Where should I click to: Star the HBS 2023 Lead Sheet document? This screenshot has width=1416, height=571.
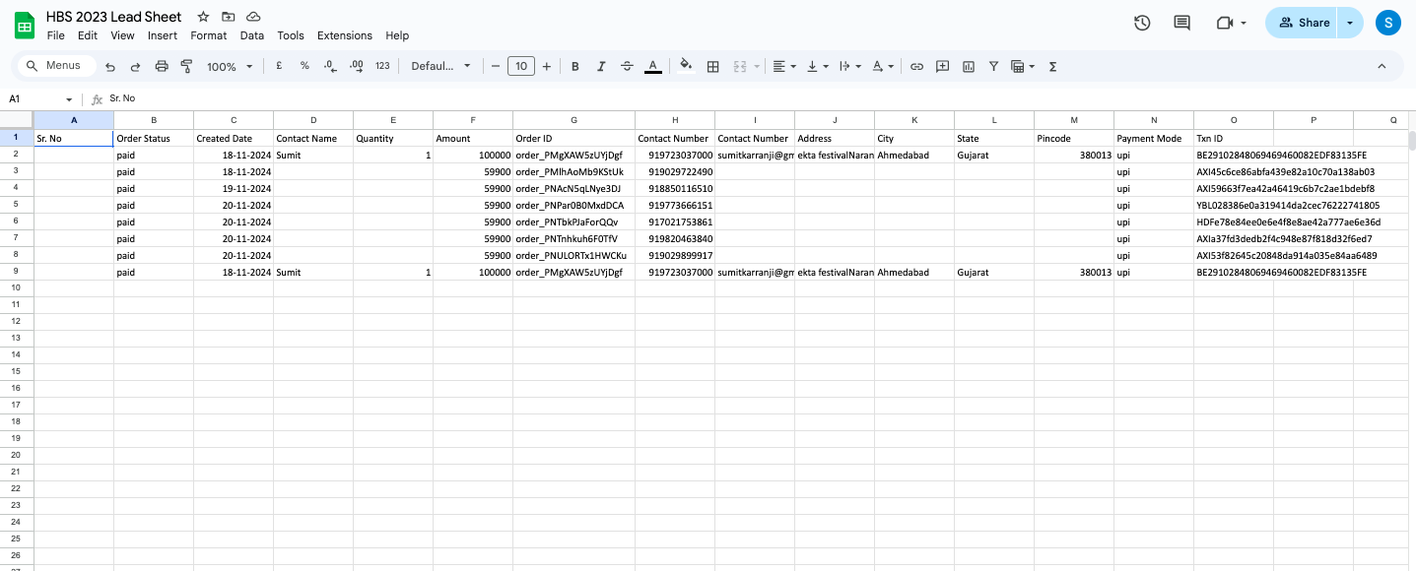[203, 17]
